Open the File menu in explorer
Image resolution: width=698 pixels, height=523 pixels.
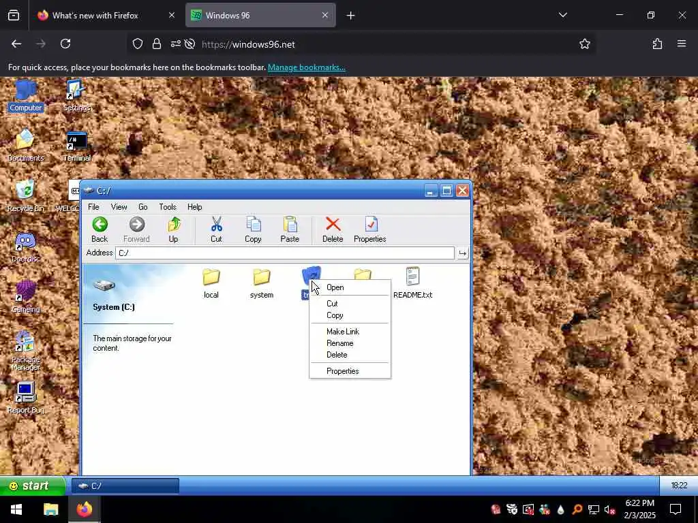[93, 207]
